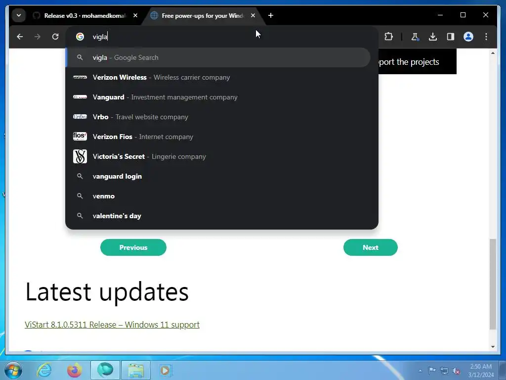Toggle the side panel icon

click(451, 37)
